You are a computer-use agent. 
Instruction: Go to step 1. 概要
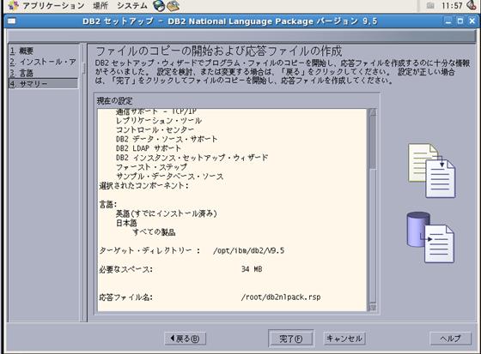pos(21,51)
